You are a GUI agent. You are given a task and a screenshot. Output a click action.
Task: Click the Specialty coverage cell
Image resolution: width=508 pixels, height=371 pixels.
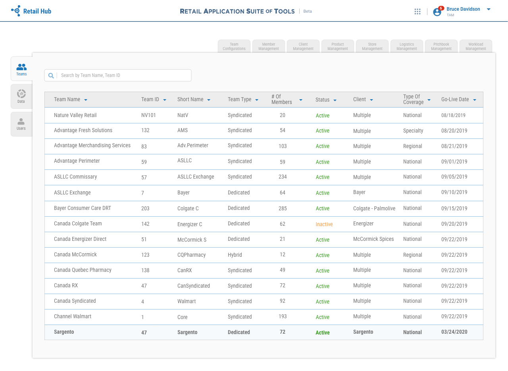(413, 131)
